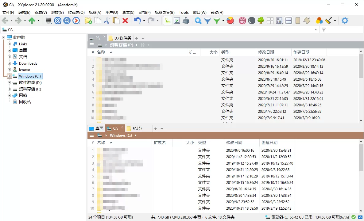This screenshot has height=221, width=364.
Task: Create a new folder via toolbar icon
Action: [88, 21]
